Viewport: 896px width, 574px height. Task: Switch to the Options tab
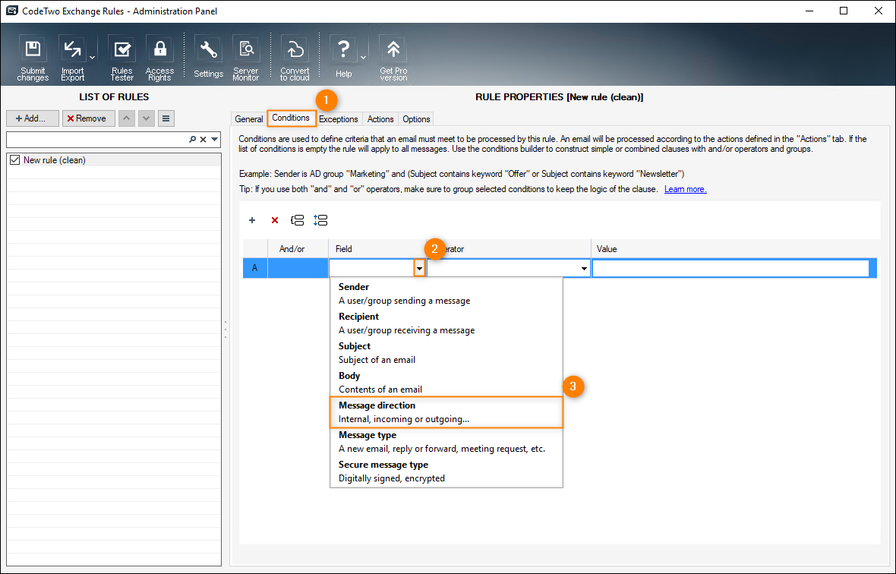click(416, 118)
